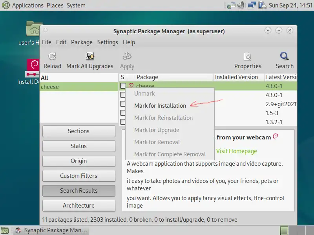Click the Architecture filter button

tap(79, 206)
